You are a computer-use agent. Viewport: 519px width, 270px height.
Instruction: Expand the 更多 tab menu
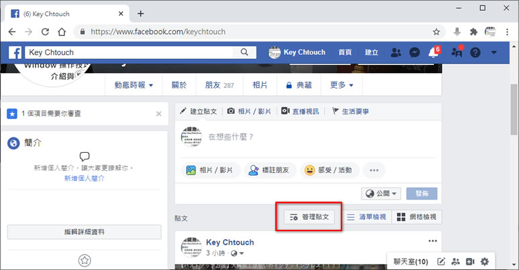click(x=342, y=85)
